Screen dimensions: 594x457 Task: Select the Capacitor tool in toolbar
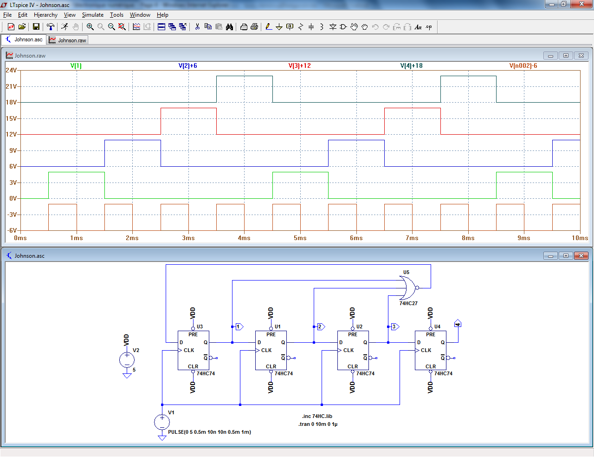(x=311, y=27)
